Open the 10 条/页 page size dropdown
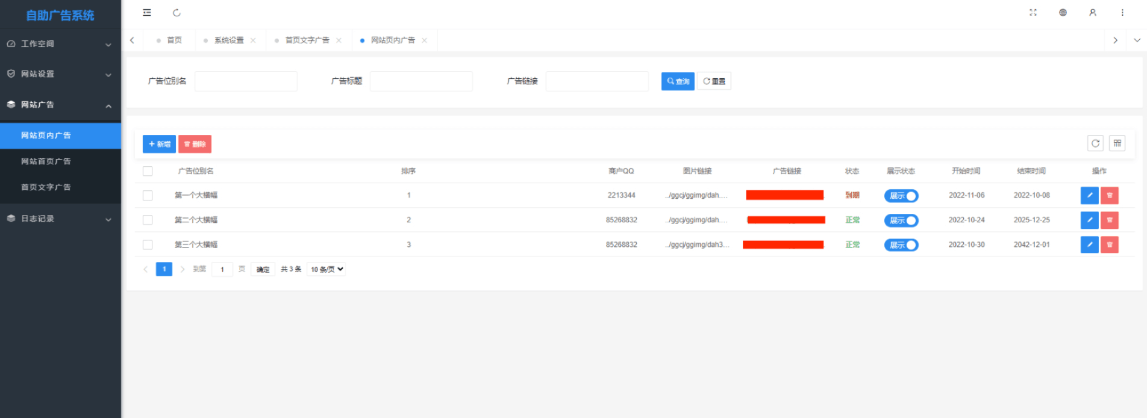The image size is (1147, 418). pos(327,269)
